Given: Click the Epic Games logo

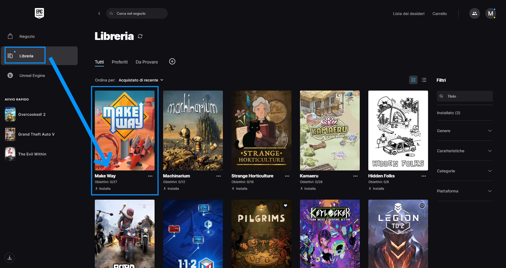Looking at the screenshot, I should pyautogui.click(x=39, y=13).
